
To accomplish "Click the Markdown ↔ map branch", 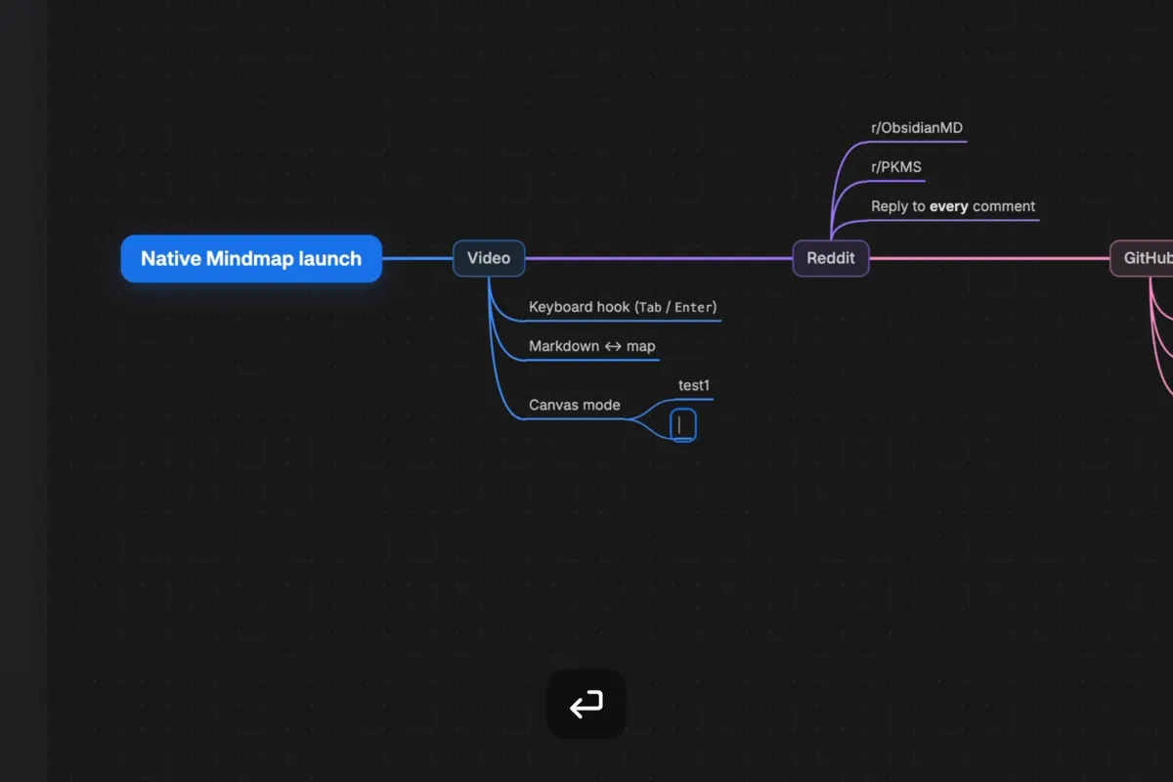I will (592, 346).
